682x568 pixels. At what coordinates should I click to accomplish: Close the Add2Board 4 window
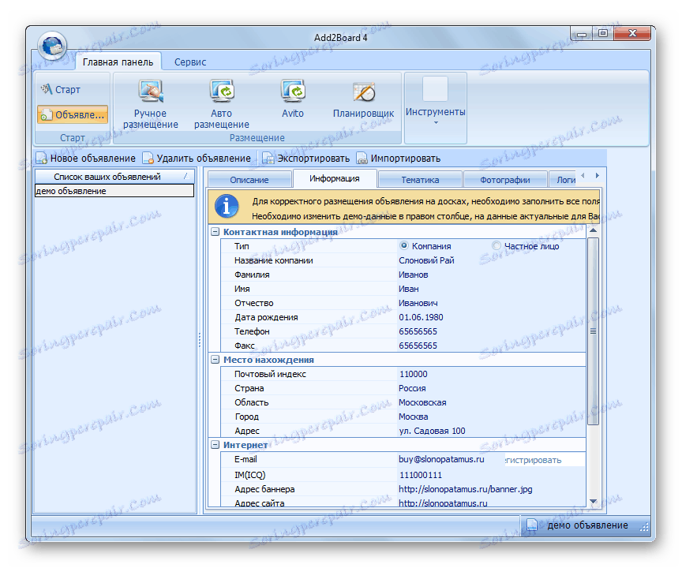[x=632, y=33]
